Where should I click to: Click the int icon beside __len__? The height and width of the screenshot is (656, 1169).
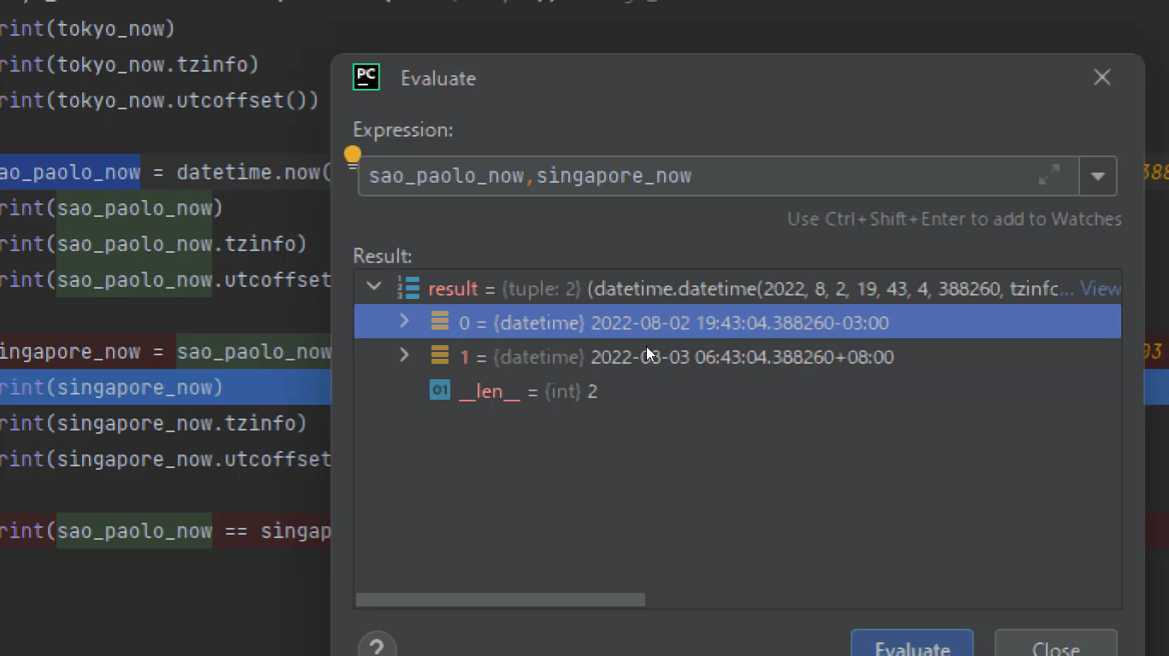click(440, 390)
